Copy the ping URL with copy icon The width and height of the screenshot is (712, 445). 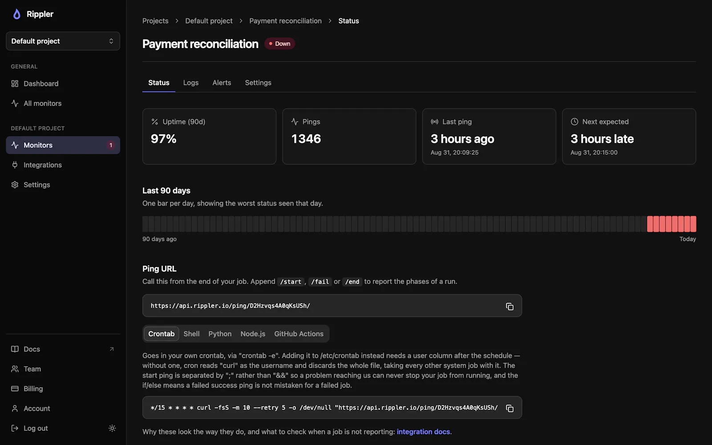click(510, 306)
